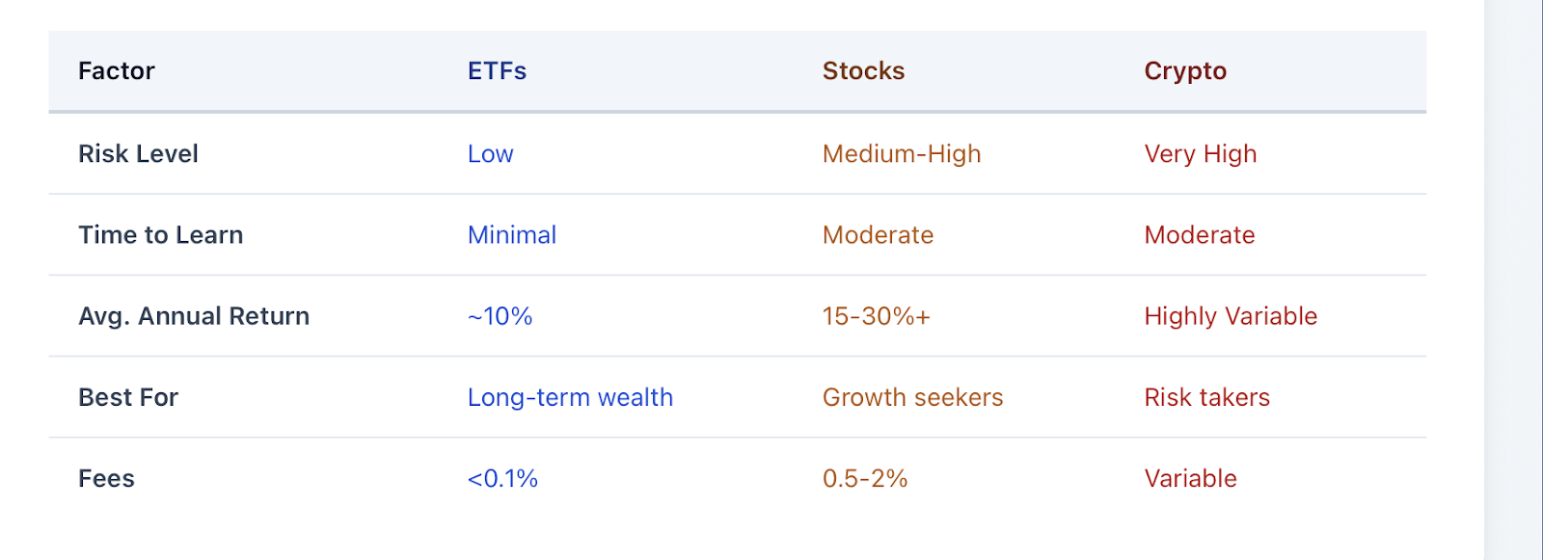Click the ETFs 'Low' risk cell

point(490,154)
